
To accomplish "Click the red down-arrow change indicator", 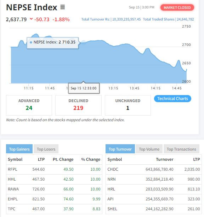I will (x=31, y=19).
